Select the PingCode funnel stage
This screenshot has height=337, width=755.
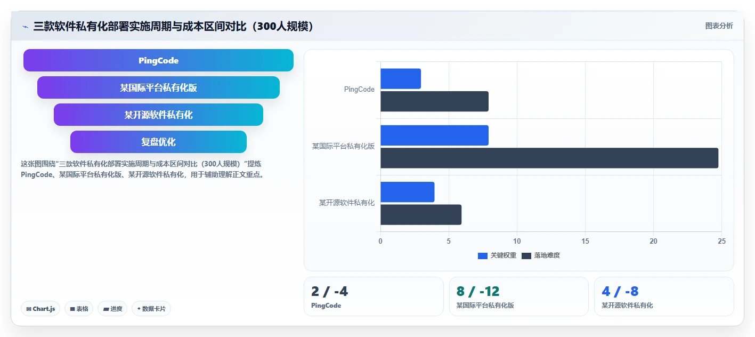click(x=158, y=60)
